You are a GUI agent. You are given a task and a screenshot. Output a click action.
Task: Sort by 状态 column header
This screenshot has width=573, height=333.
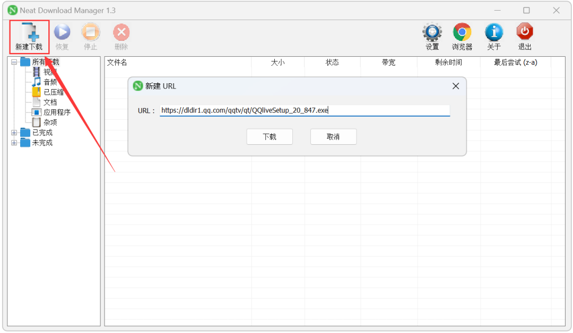coord(332,63)
